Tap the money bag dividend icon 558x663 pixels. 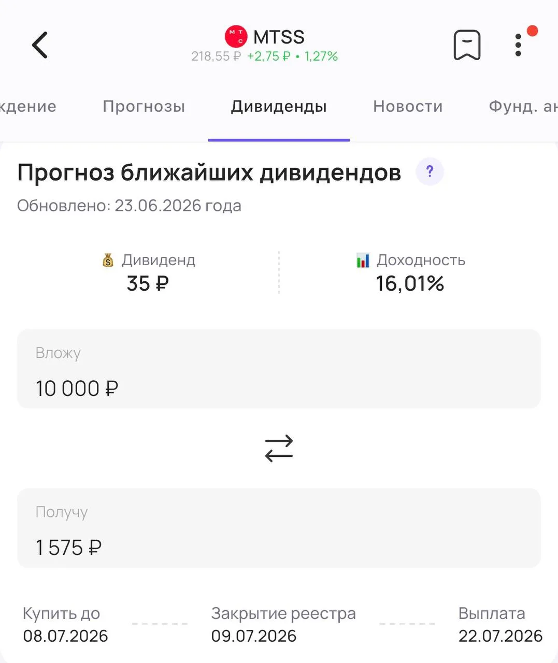tap(108, 260)
